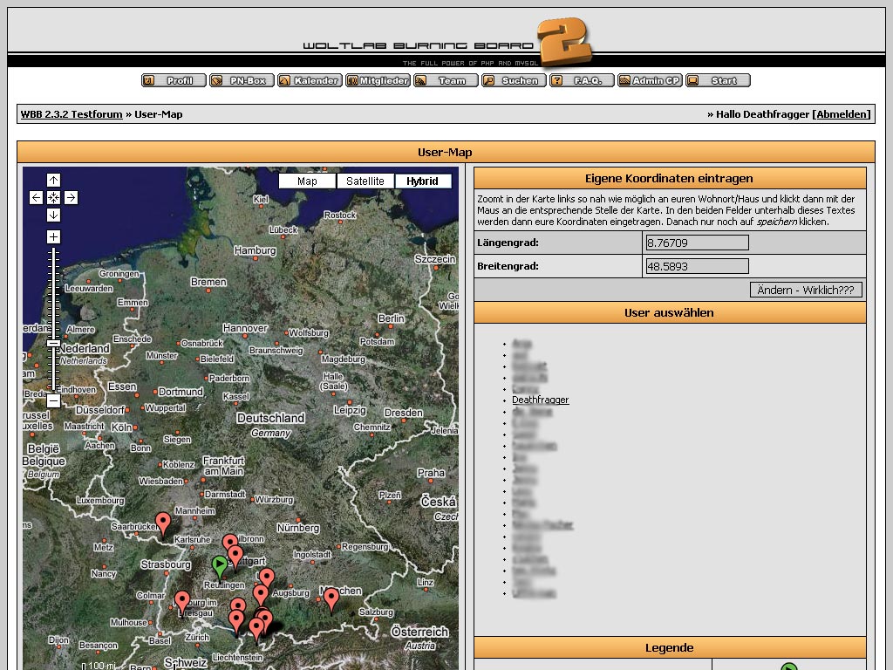
Task: Open the Admin CP
Action: pyautogui.click(x=650, y=81)
